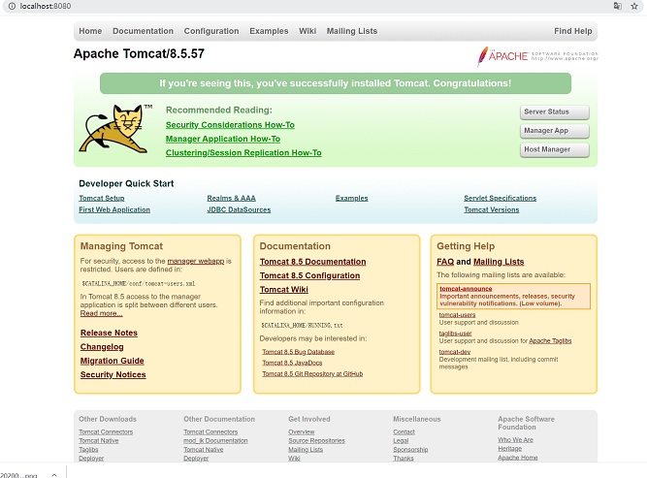Bookmark this page with the star icon
This screenshot has width=647, height=478.
coord(634,6)
